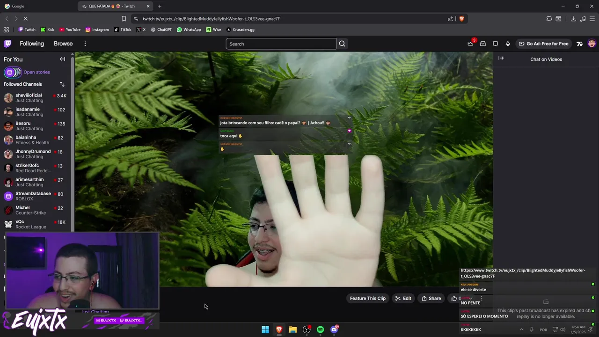Open sheviiioficial channel in sidebar
599x337 pixels.
coord(36,98)
